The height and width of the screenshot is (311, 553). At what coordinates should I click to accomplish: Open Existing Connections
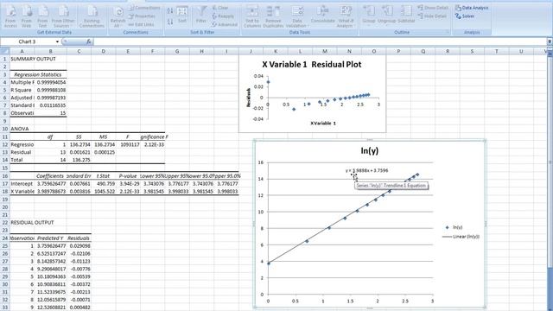(92, 16)
